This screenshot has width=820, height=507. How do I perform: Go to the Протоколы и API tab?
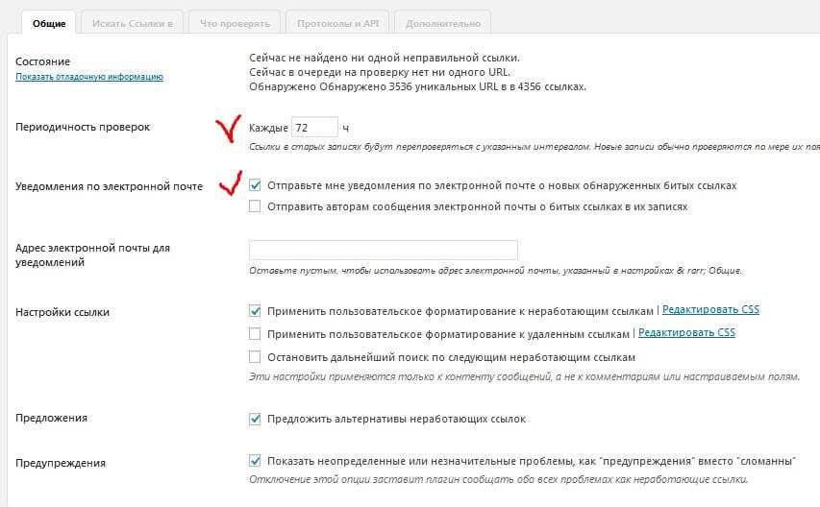(338, 22)
